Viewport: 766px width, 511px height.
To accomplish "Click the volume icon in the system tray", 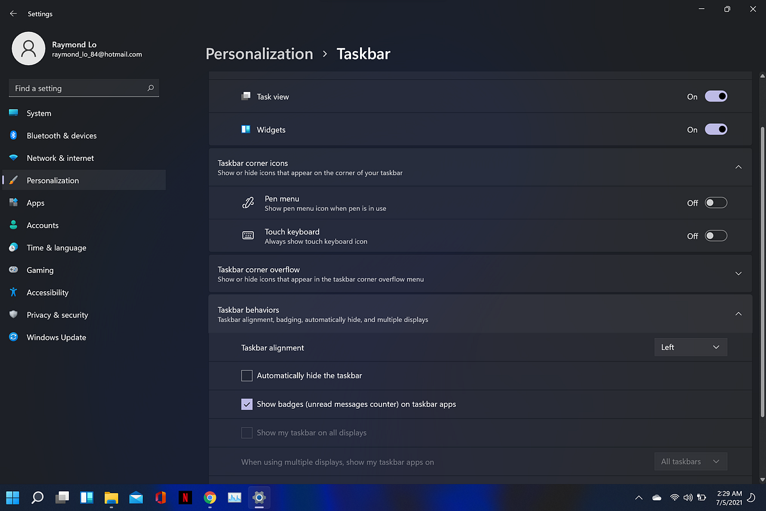I will click(688, 497).
